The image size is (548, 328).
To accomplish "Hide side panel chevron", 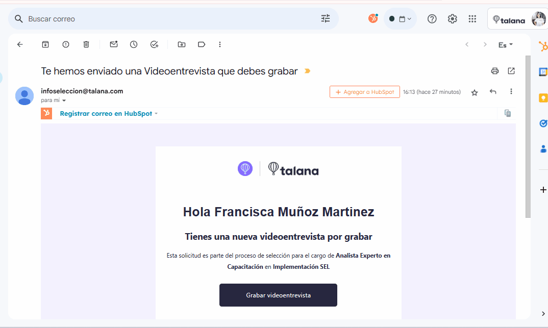I will pos(543,314).
